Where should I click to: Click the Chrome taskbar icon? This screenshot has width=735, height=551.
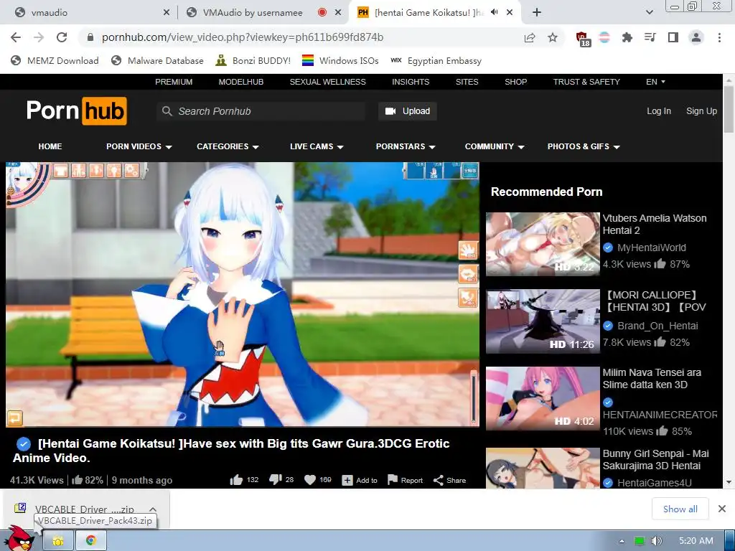pyautogui.click(x=91, y=541)
